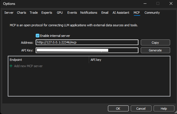
Task: Select the Trade tab
Action: [34, 13]
